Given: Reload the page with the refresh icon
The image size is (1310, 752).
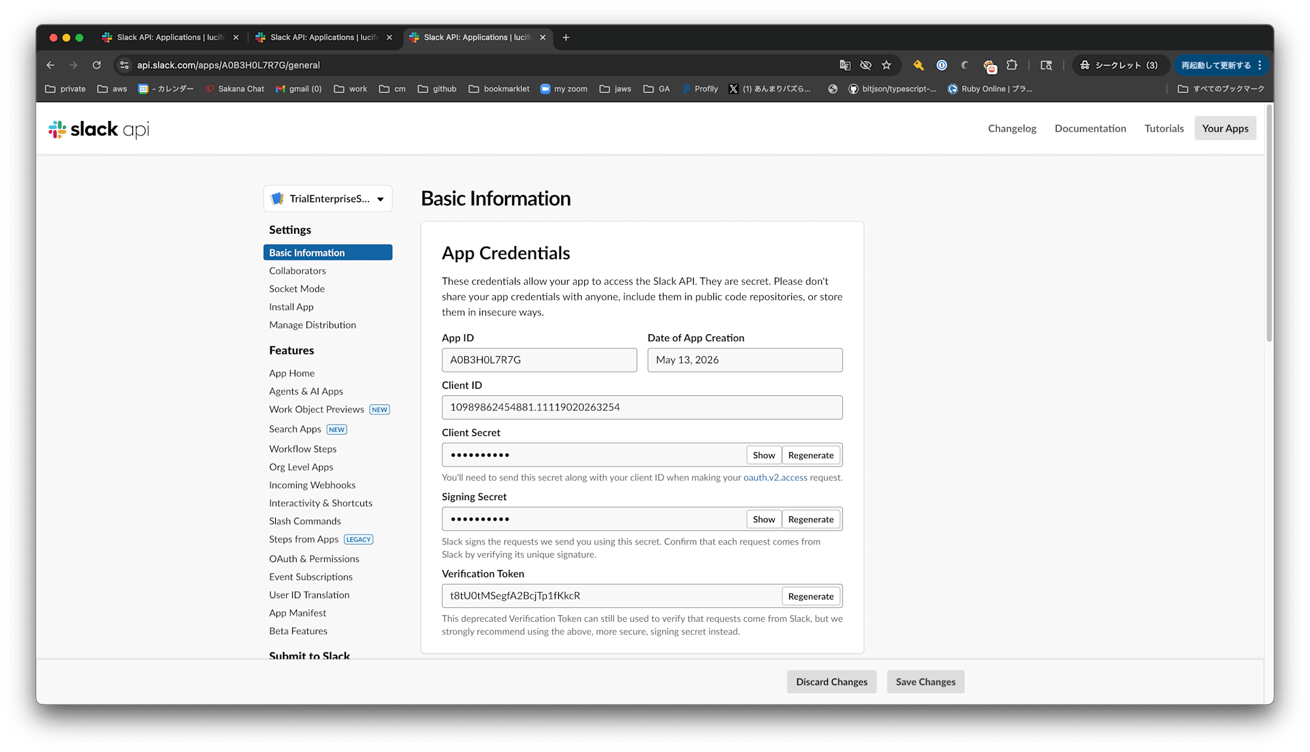Looking at the screenshot, I should [x=96, y=65].
